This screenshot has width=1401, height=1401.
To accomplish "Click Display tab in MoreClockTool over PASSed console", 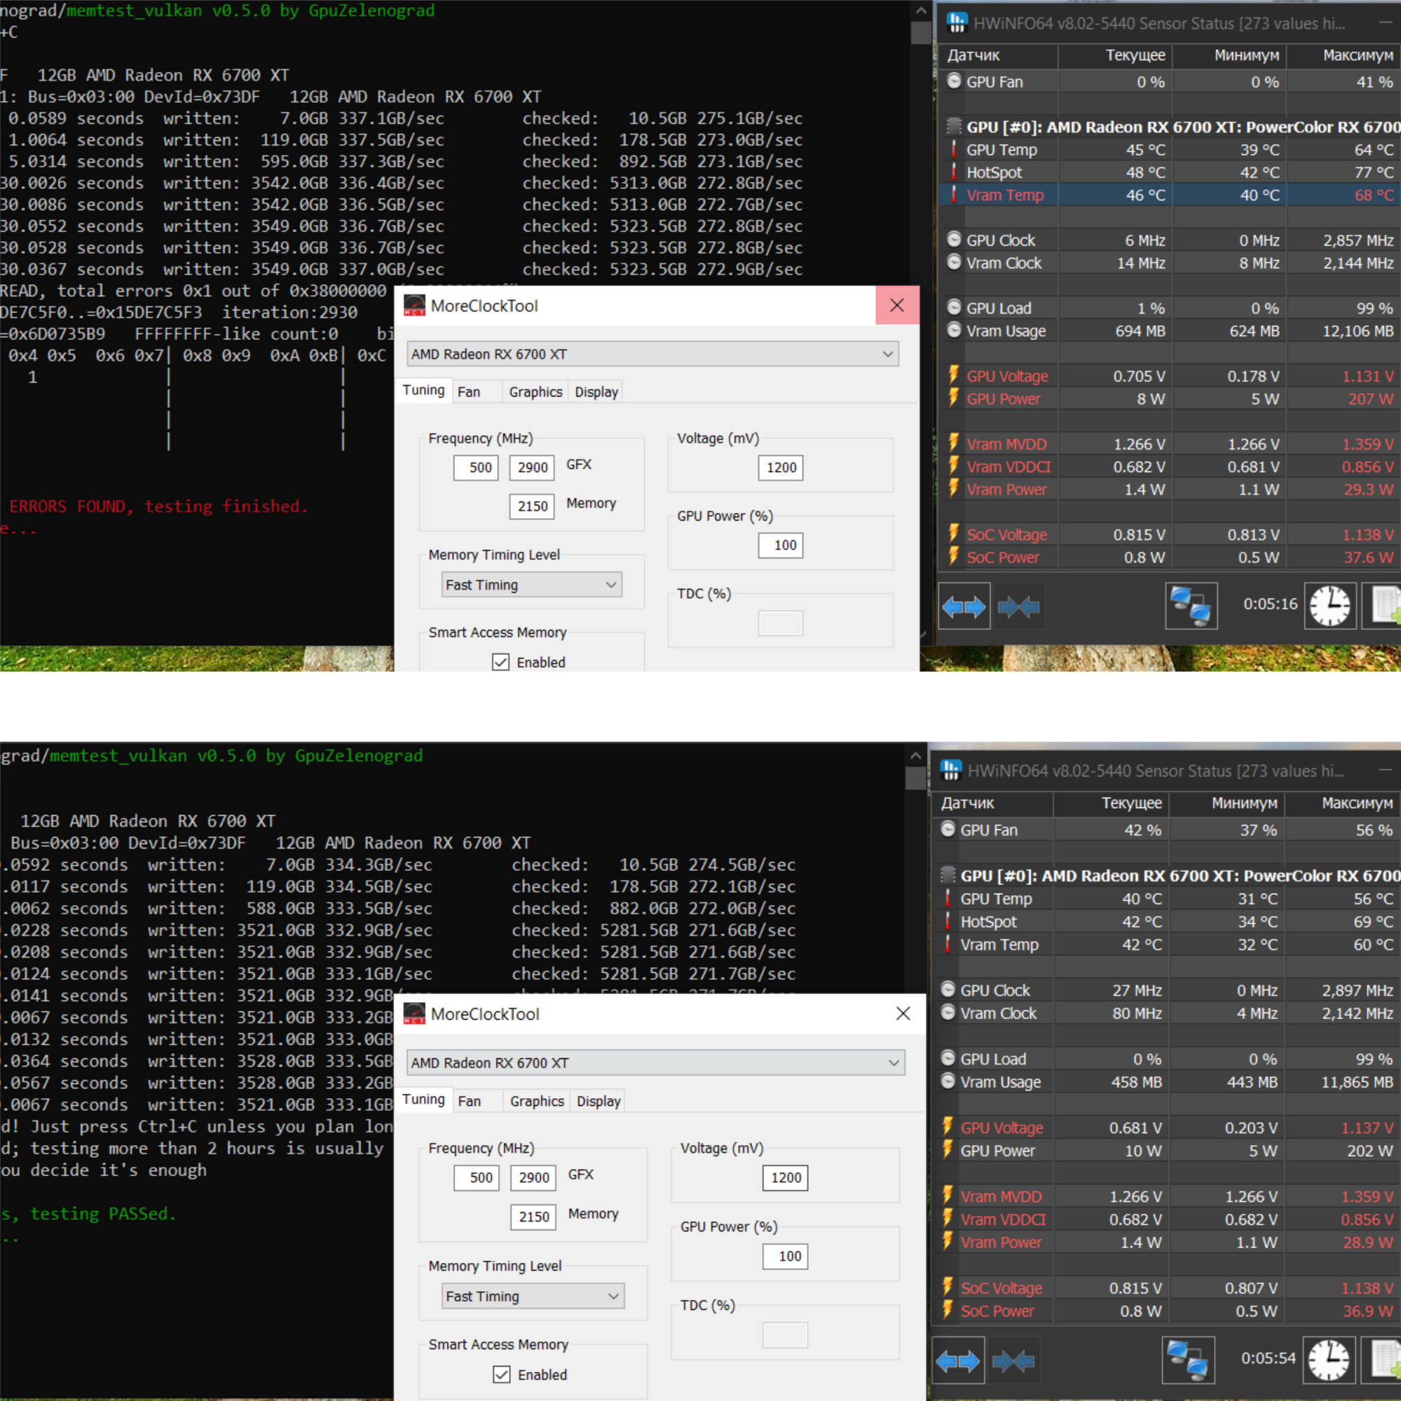I will pos(599,1101).
